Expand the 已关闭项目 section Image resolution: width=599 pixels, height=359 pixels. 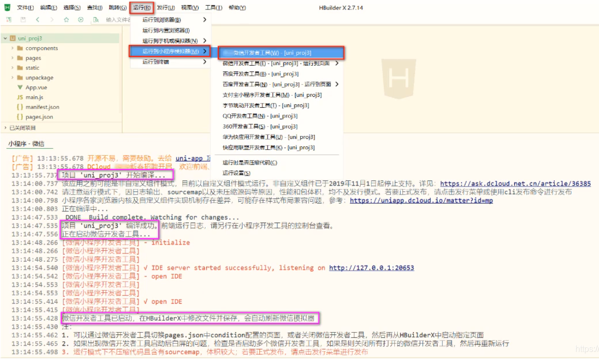5,128
